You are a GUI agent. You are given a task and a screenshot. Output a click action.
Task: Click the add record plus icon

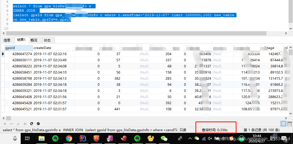(5, 124)
